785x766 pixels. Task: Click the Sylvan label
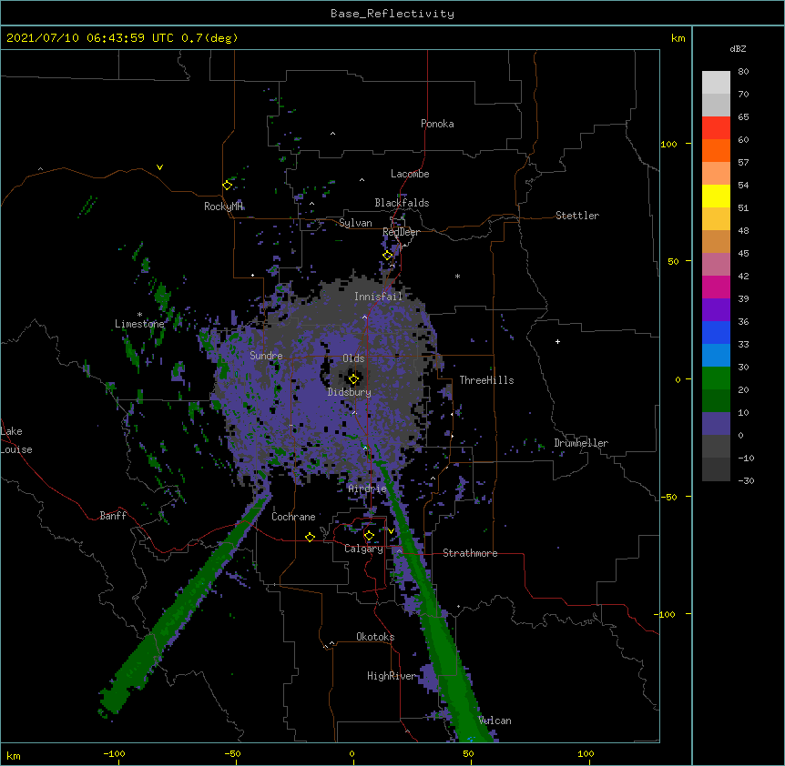pos(355,223)
